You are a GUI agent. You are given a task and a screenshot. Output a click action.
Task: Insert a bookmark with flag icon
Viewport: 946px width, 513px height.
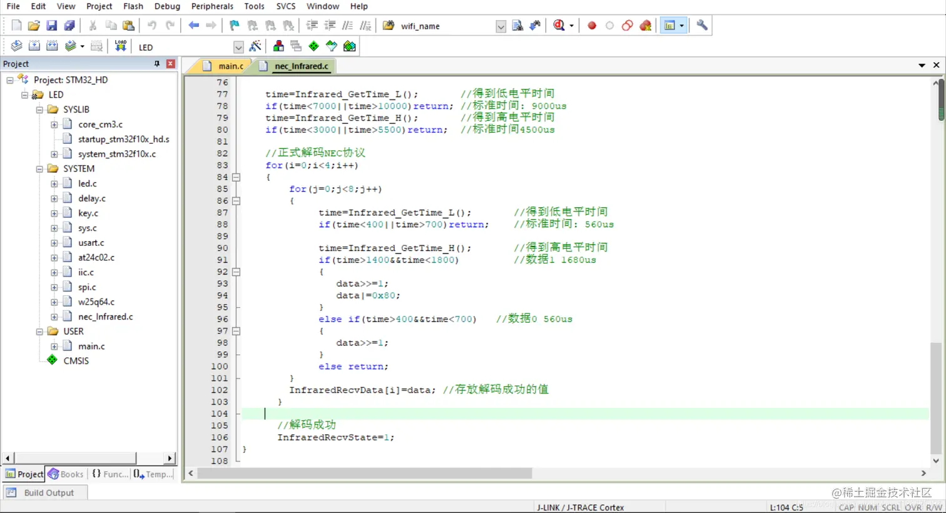(x=234, y=26)
